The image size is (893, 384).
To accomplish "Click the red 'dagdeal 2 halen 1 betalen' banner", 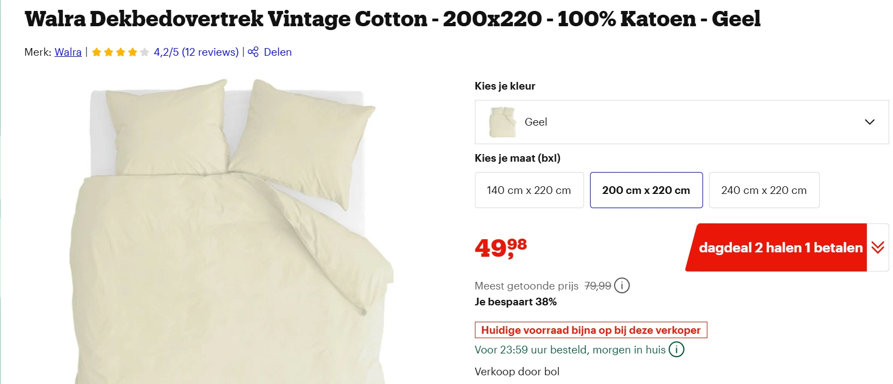I will (x=779, y=247).
